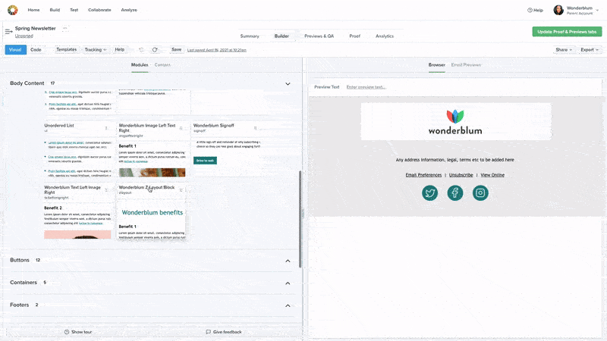Open the Export dropdown
607x341 pixels.
(590, 49)
